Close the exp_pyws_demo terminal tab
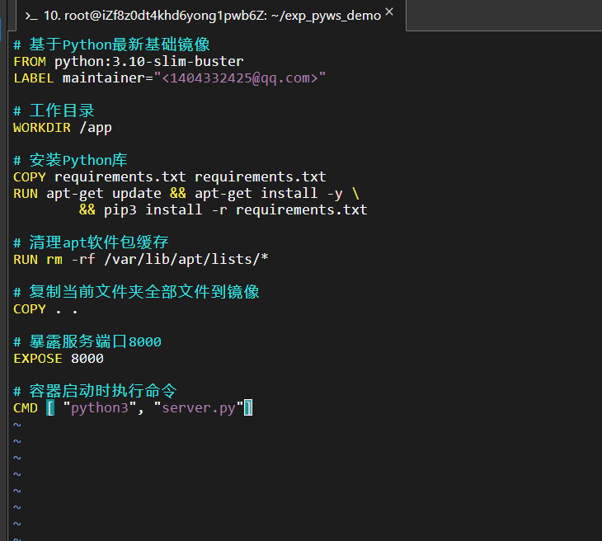Viewport: 602px width, 541px height. coord(389,12)
